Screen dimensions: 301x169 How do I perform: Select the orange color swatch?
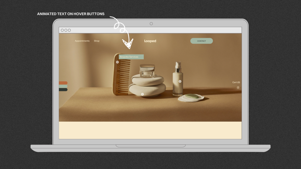click(x=63, y=83)
